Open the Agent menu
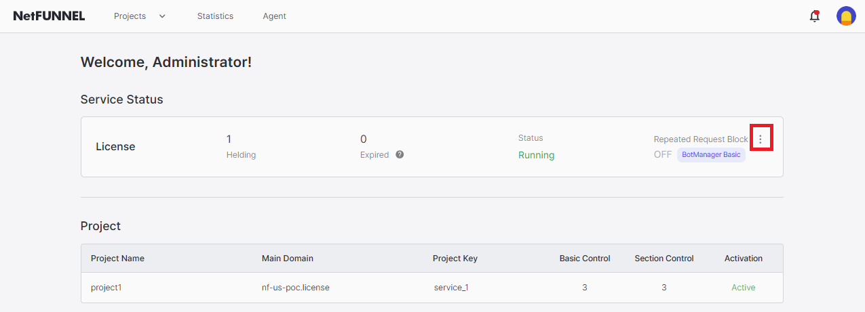 coord(275,16)
